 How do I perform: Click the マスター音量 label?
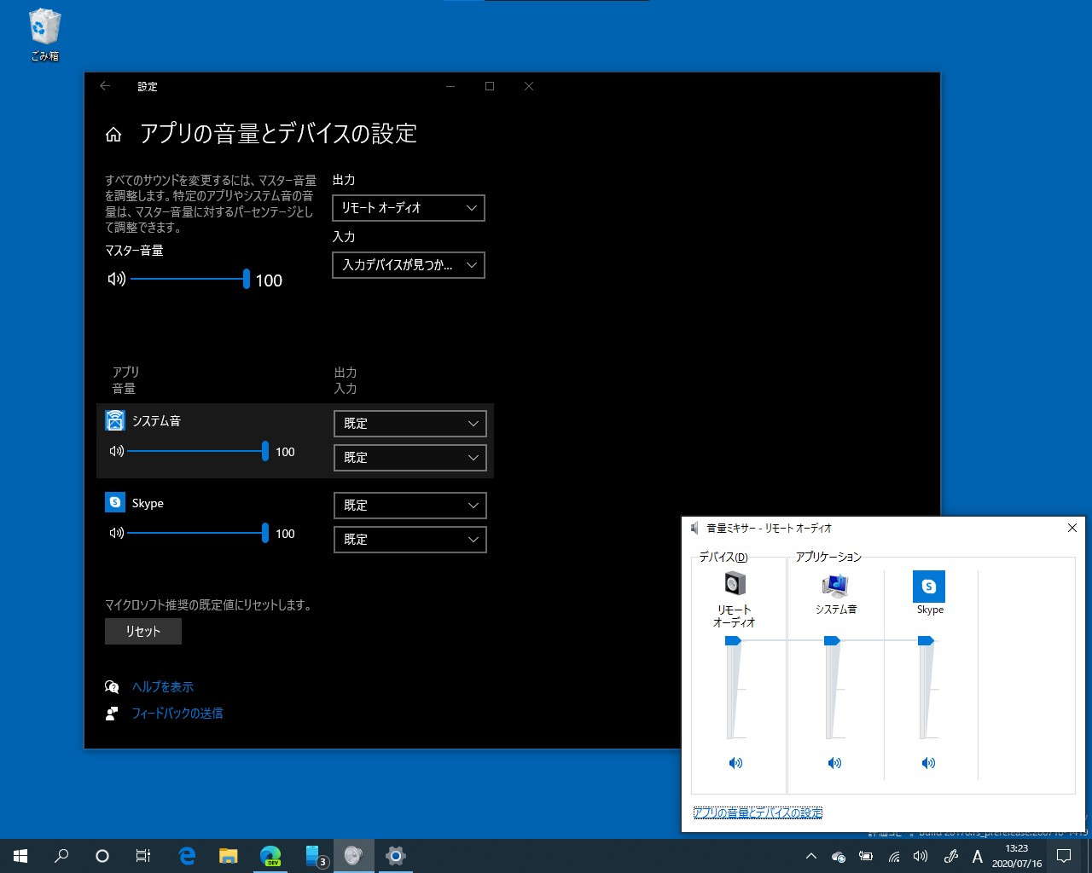pyautogui.click(x=134, y=251)
